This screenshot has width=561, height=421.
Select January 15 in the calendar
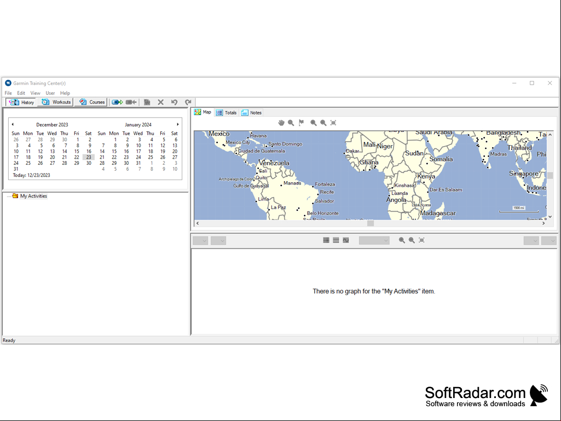point(114,152)
